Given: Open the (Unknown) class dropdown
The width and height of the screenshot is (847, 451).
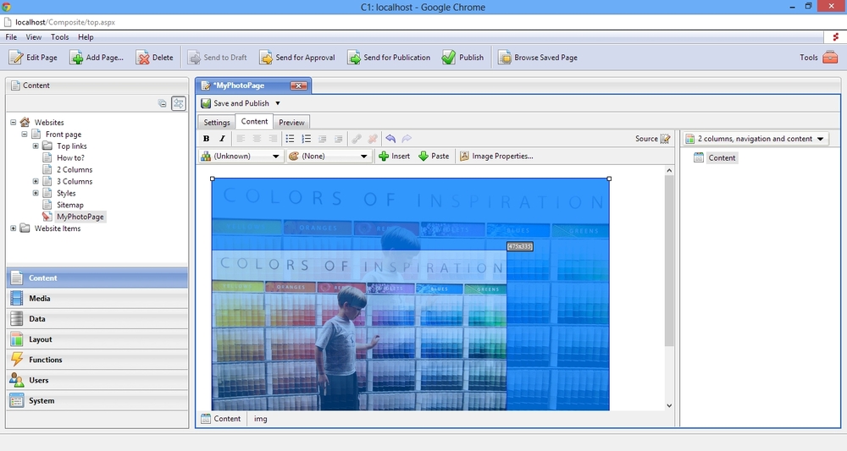Looking at the screenshot, I should [x=241, y=157].
